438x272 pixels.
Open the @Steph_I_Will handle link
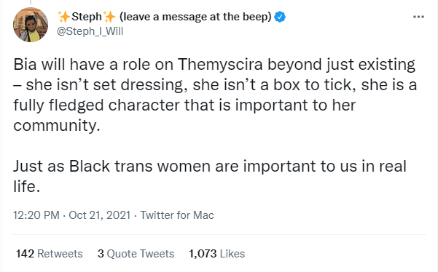(90, 31)
